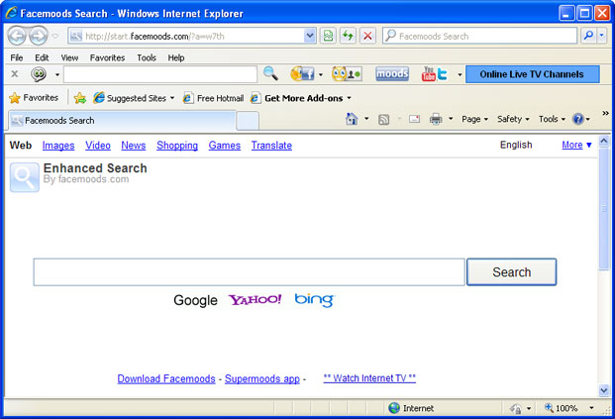Click the Facemoods smiley toolbar icon
The image size is (615, 419).
(x=39, y=73)
